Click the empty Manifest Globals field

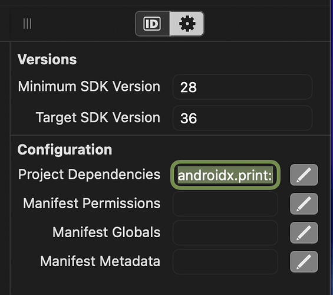point(225,232)
